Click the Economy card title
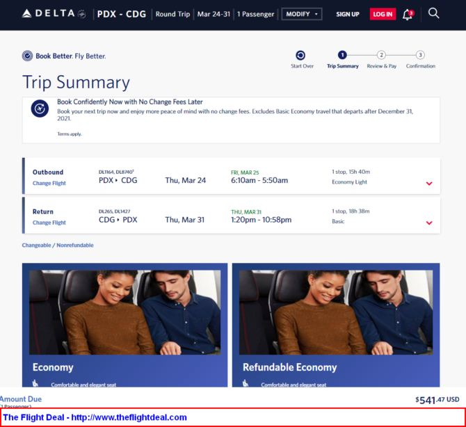This screenshot has height=427, width=466. [x=53, y=367]
